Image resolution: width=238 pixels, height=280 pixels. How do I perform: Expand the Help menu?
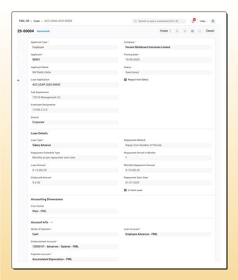[x=203, y=21]
